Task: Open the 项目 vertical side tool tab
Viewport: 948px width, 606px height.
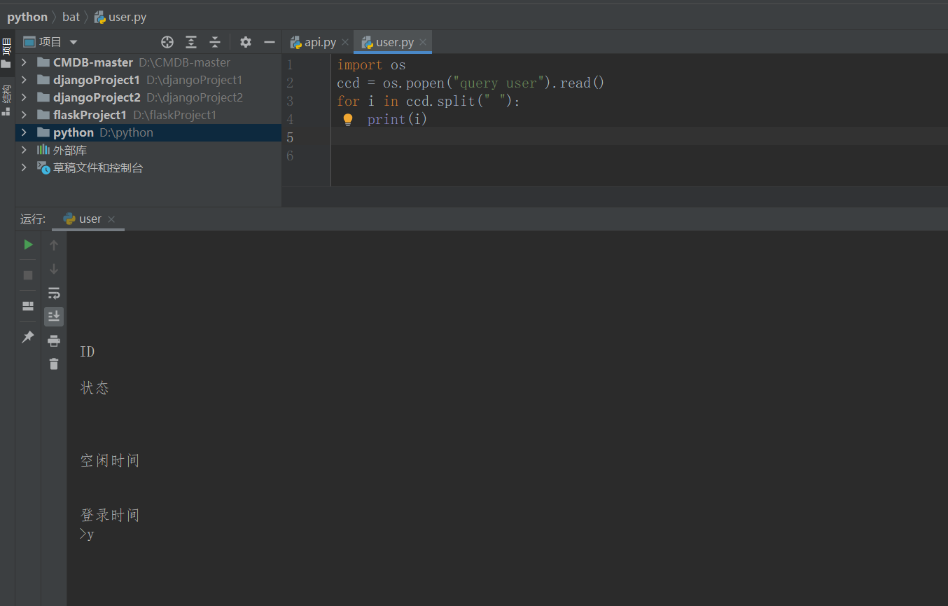Action: coord(7,53)
